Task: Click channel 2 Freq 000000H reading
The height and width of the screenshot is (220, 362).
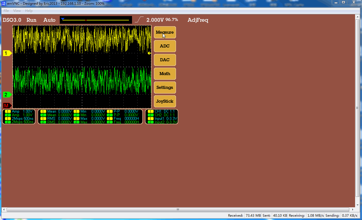Action: [x=123, y=122]
